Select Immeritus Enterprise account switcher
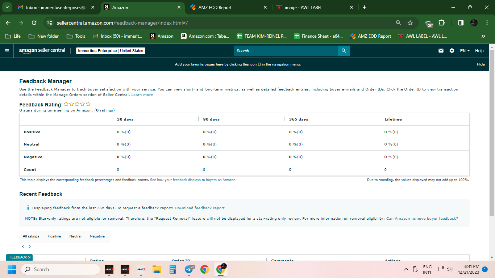Screen dimensions: 495x278 pos(111,51)
